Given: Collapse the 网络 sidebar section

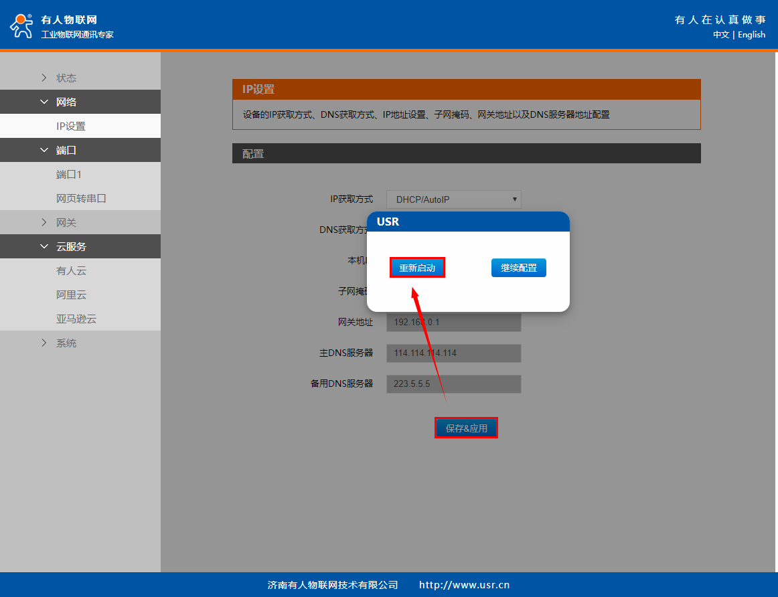Looking at the screenshot, I should pyautogui.click(x=66, y=102).
